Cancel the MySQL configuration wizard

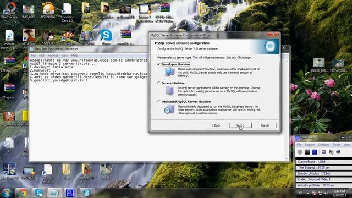(265, 125)
